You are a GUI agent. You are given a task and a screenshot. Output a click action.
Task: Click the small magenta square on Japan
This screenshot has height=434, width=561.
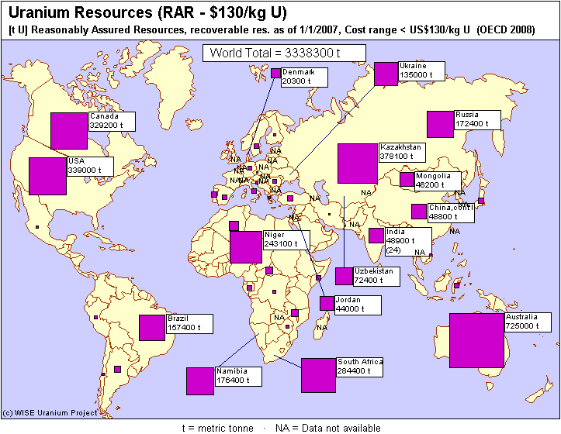(481, 201)
